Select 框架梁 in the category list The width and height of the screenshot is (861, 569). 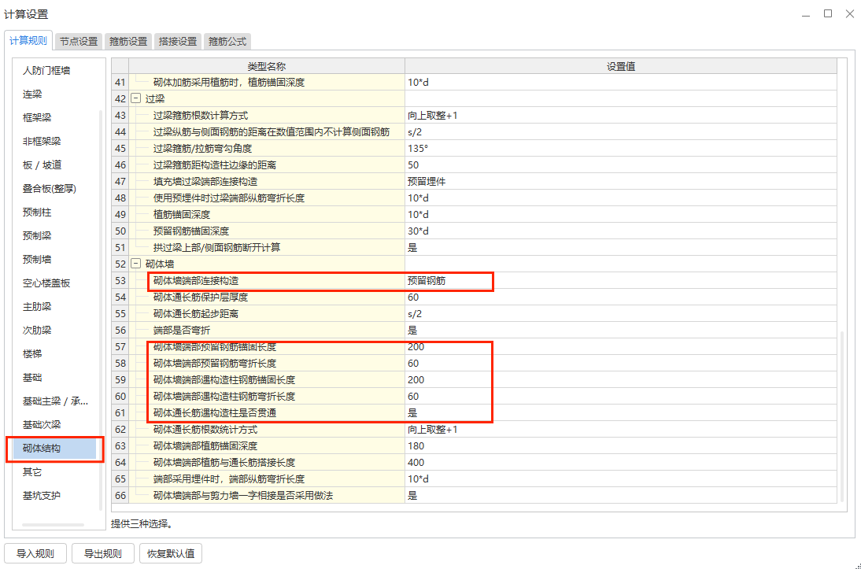click(x=37, y=118)
